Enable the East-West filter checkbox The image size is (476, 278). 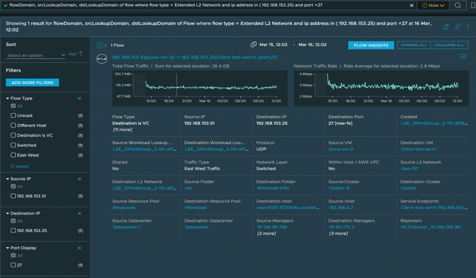click(x=13, y=155)
